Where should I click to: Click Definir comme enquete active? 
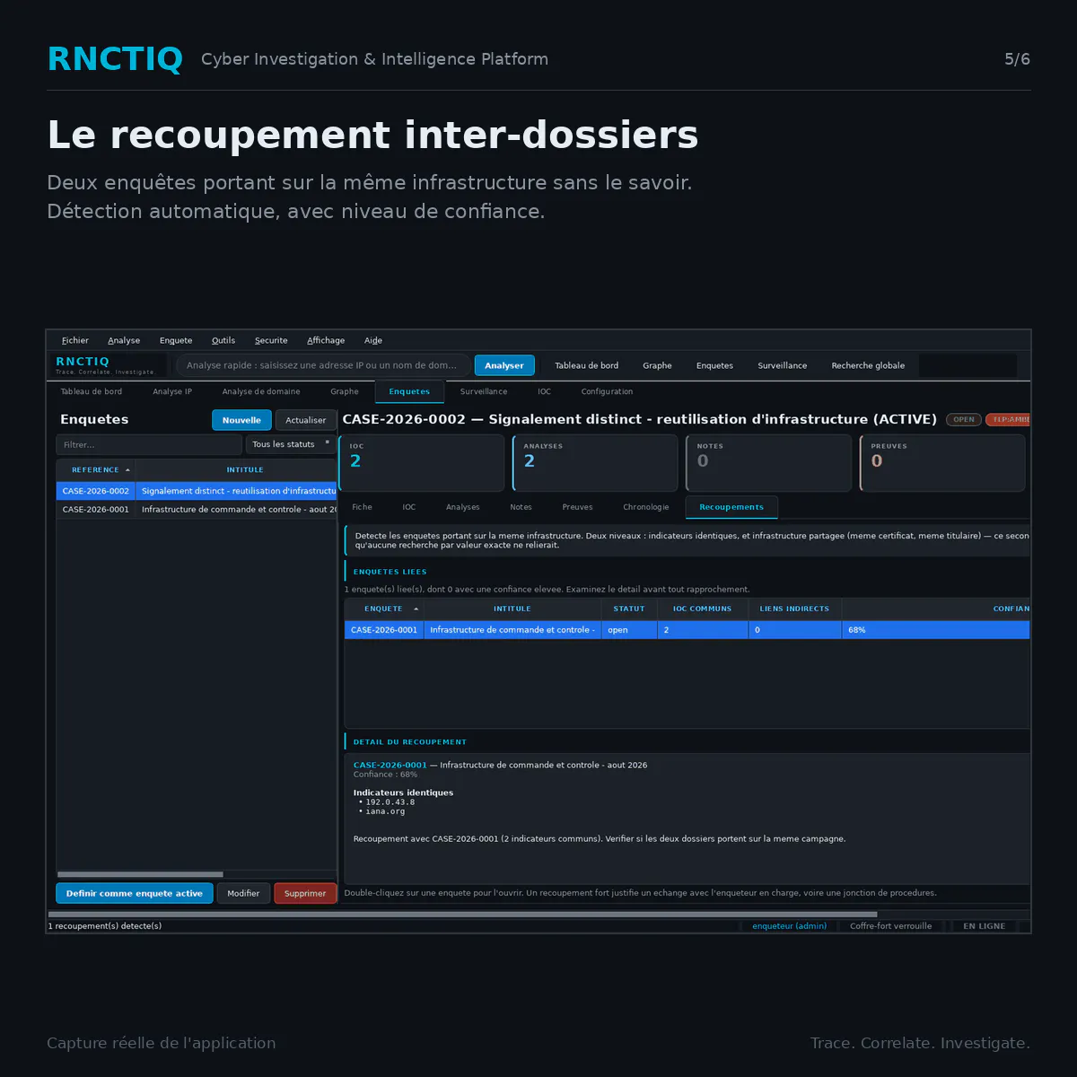point(135,893)
